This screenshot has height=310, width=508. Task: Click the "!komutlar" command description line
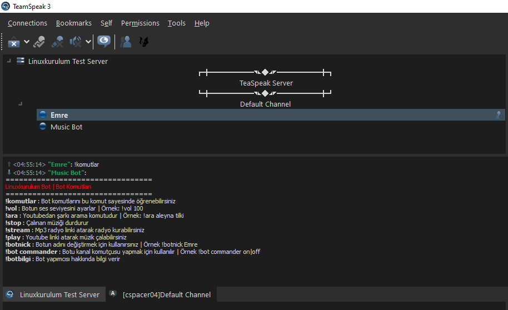pyautogui.click(x=90, y=201)
